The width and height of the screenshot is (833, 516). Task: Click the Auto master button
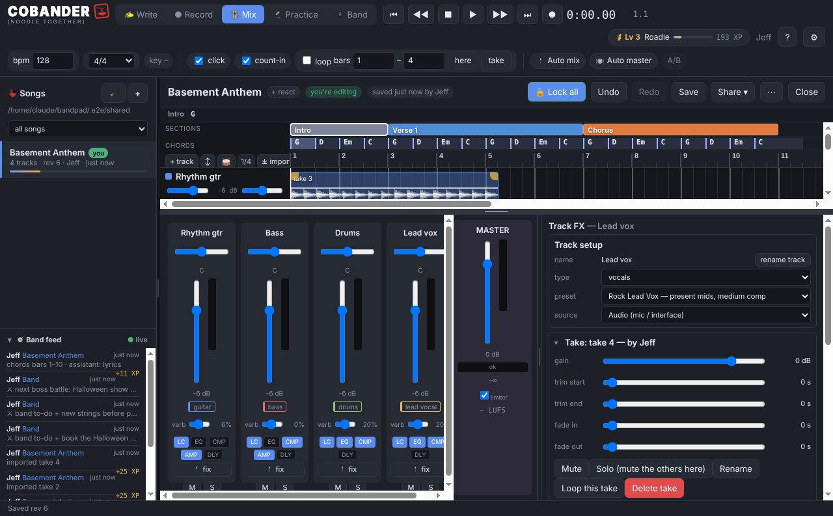click(623, 61)
